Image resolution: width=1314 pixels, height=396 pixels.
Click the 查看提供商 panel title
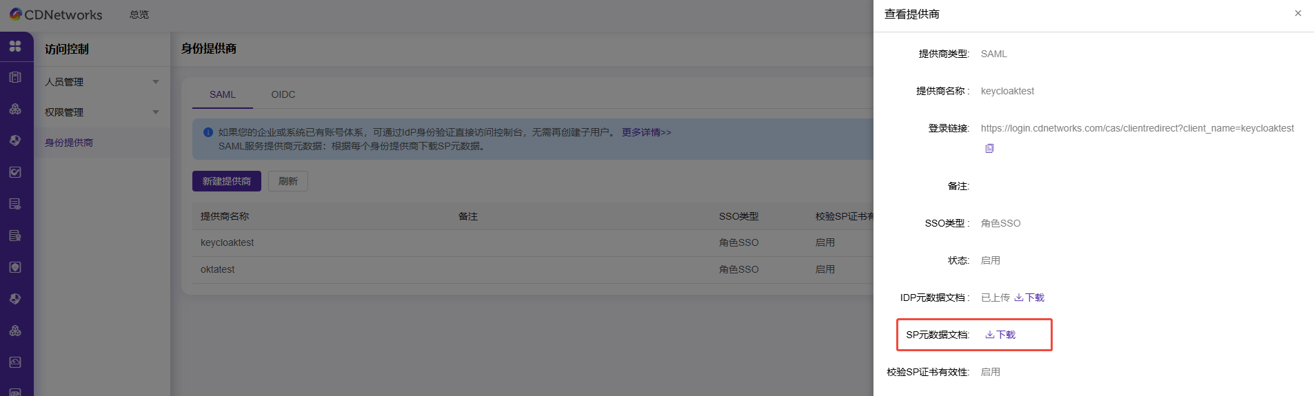[912, 14]
